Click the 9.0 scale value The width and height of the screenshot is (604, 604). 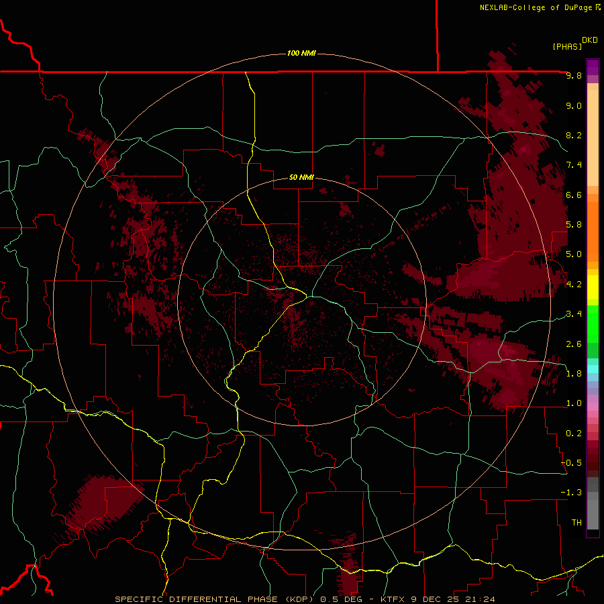tap(574, 105)
